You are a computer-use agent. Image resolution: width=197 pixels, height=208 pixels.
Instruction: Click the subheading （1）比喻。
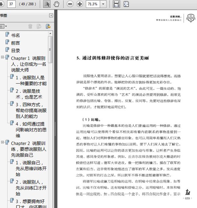(x=92, y=120)
